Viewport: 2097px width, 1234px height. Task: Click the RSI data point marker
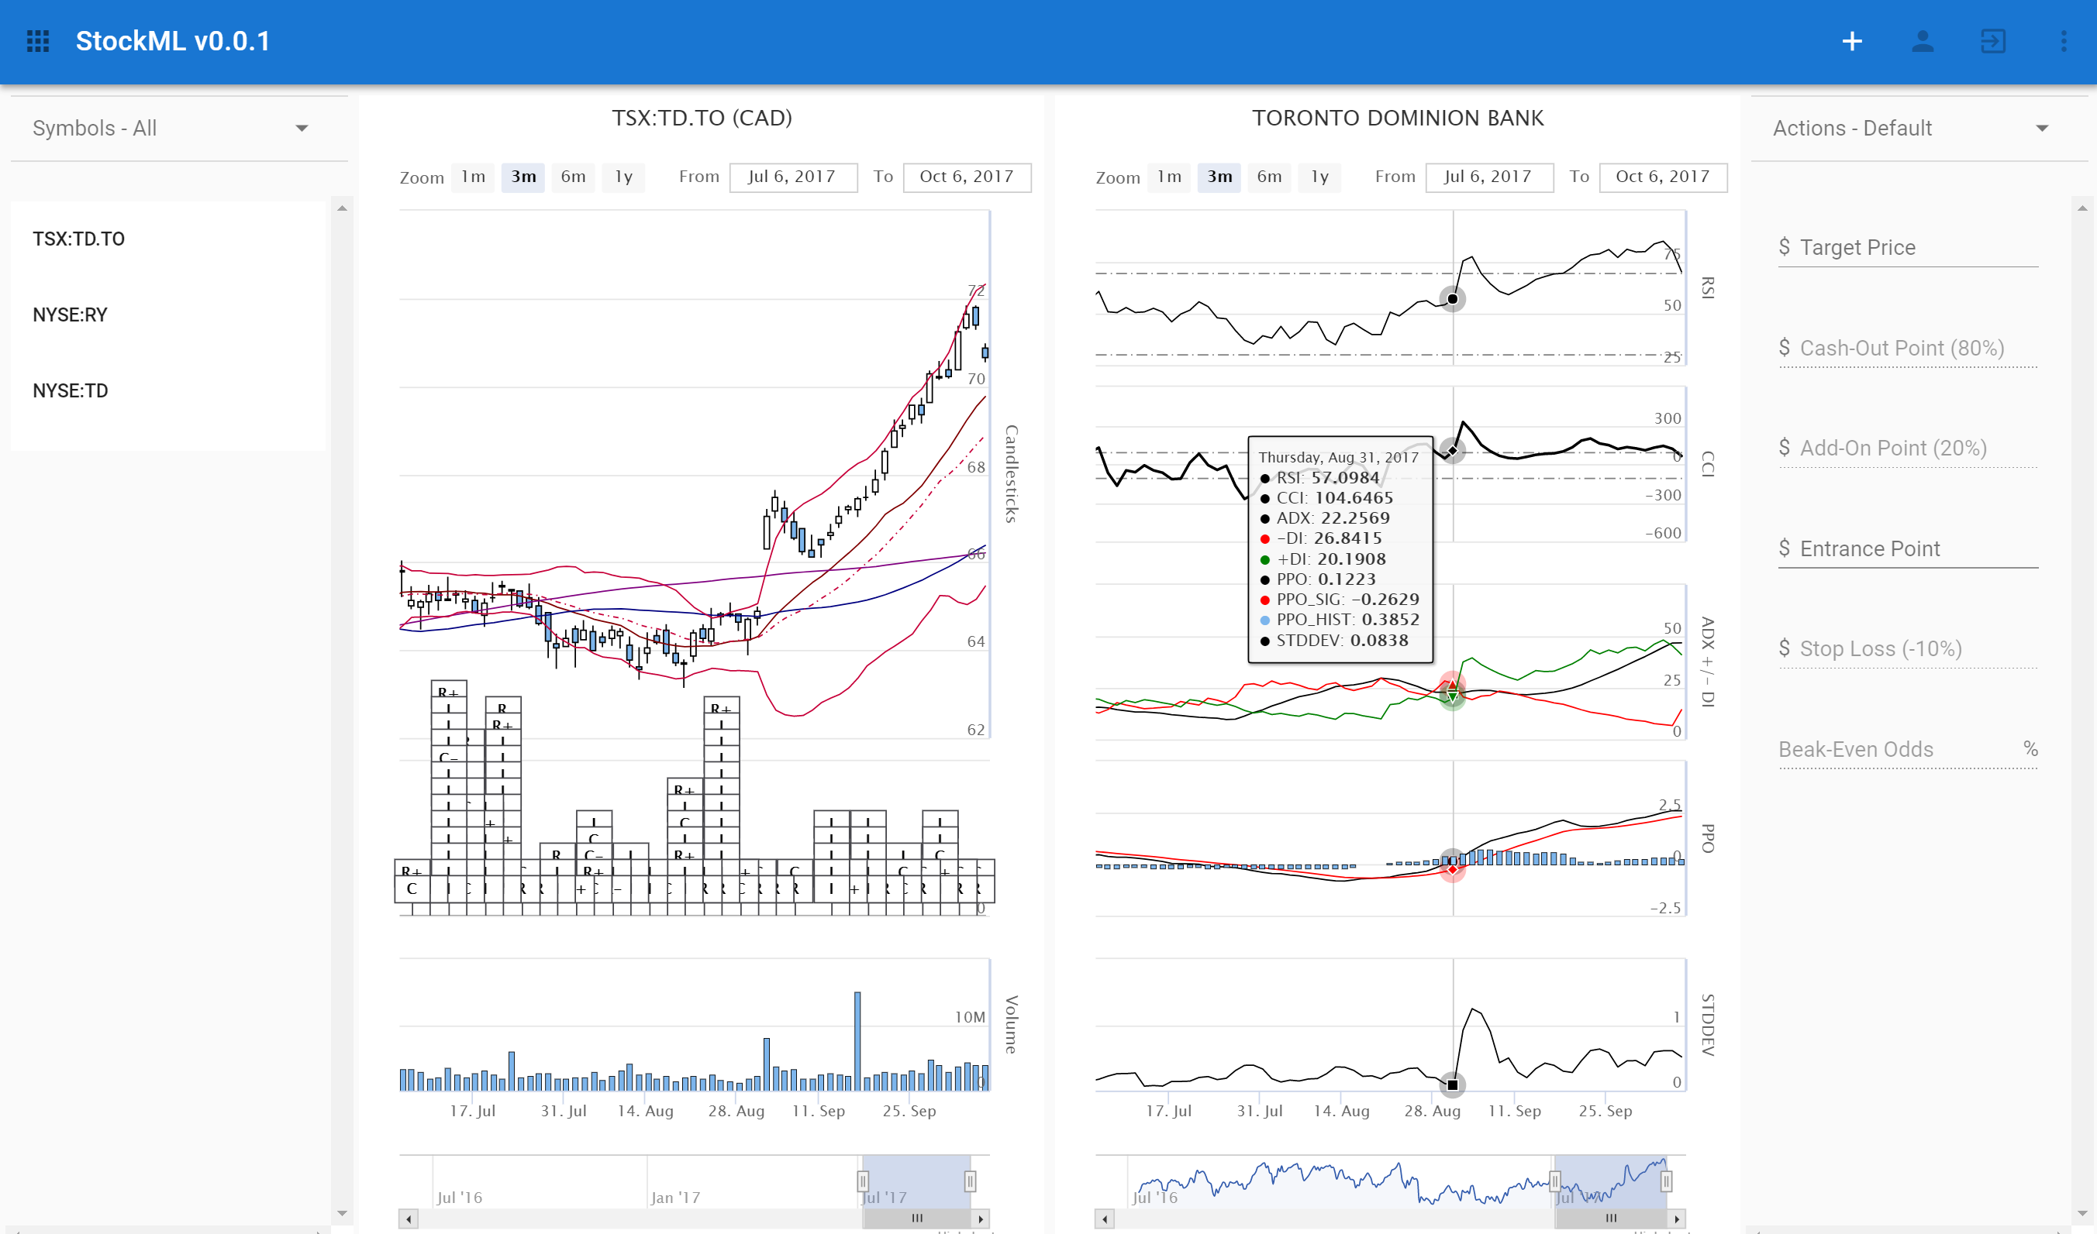[x=1452, y=298]
